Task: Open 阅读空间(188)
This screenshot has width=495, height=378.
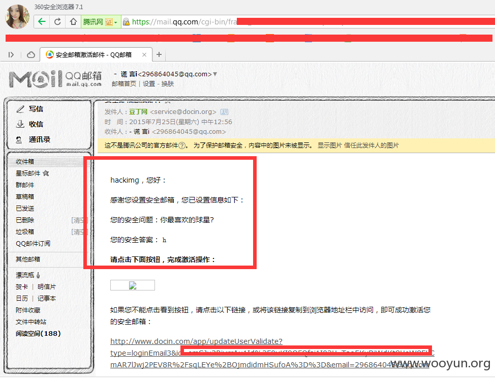Action: [x=38, y=333]
